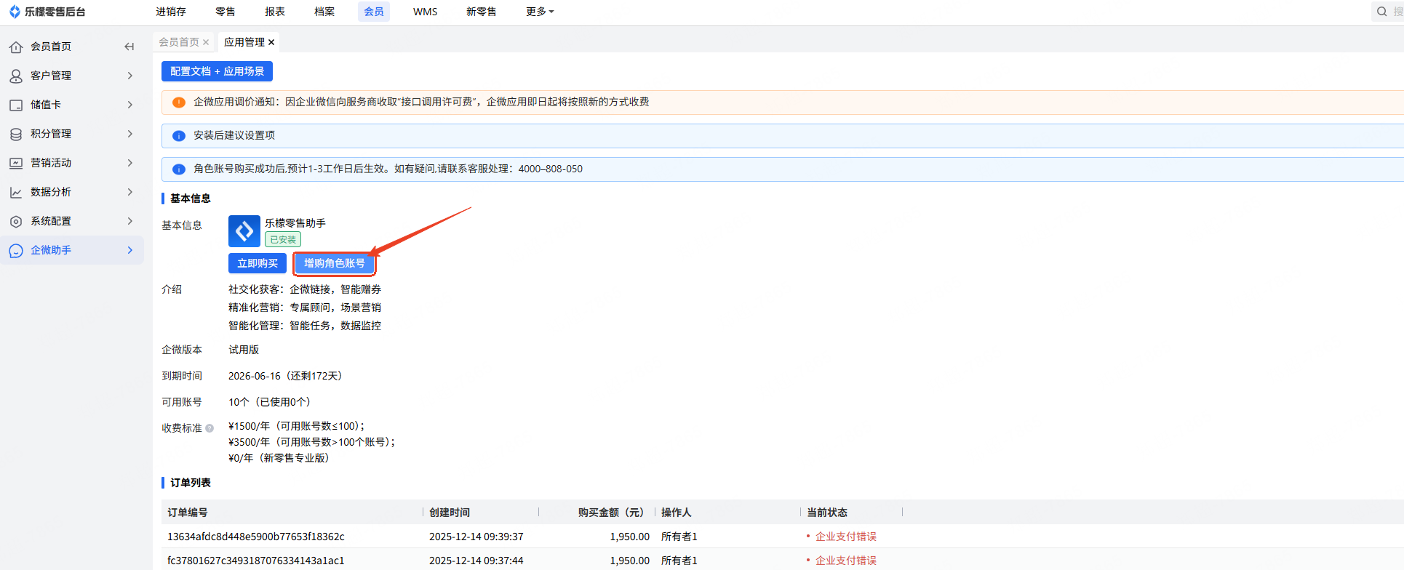Open the WMS top menu

point(425,12)
